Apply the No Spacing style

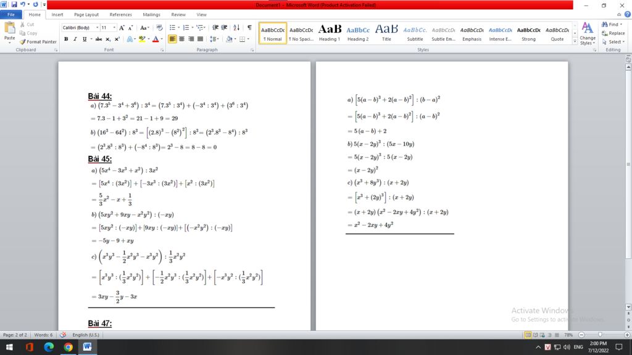click(301, 33)
